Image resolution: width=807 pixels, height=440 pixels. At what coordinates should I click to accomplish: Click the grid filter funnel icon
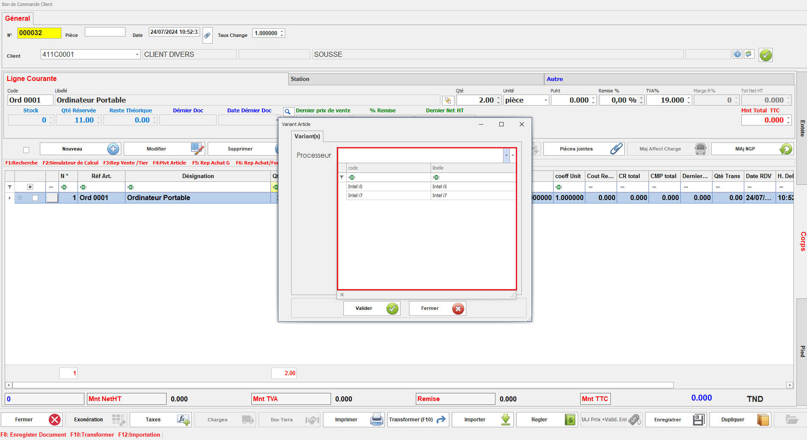(x=10, y=187)
